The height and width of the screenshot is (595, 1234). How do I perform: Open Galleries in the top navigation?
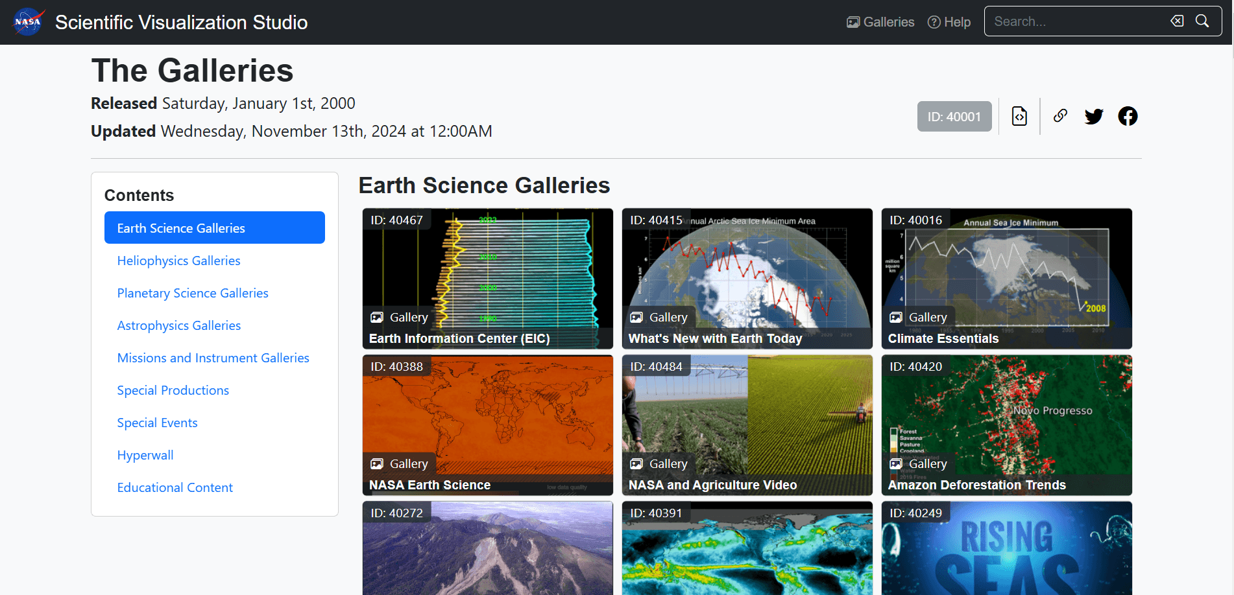point(880,22)
